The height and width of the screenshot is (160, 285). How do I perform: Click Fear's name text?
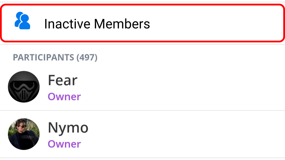[x=63, y=80]
